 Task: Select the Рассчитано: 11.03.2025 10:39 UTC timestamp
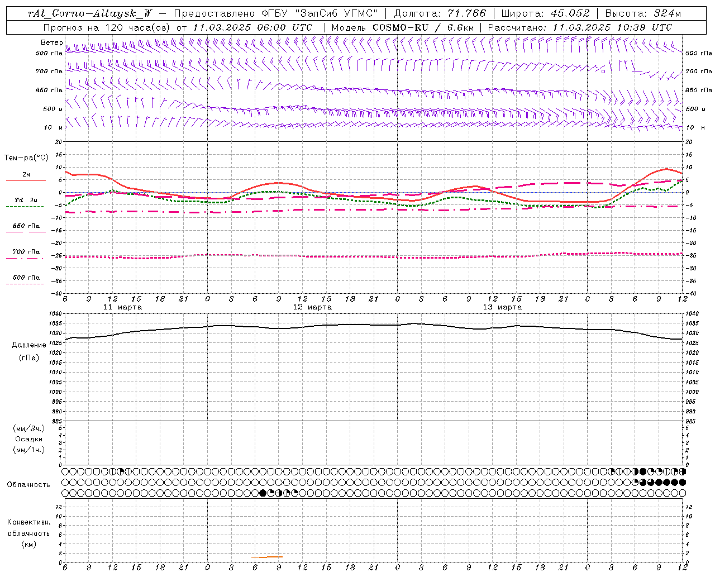[x=580, y=27]
